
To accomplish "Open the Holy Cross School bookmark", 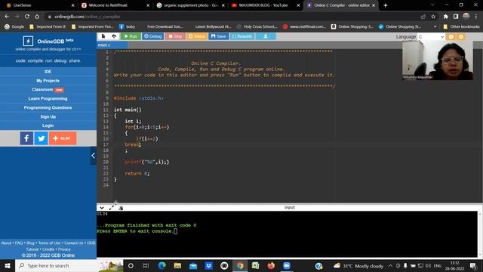I will (257, 27).
